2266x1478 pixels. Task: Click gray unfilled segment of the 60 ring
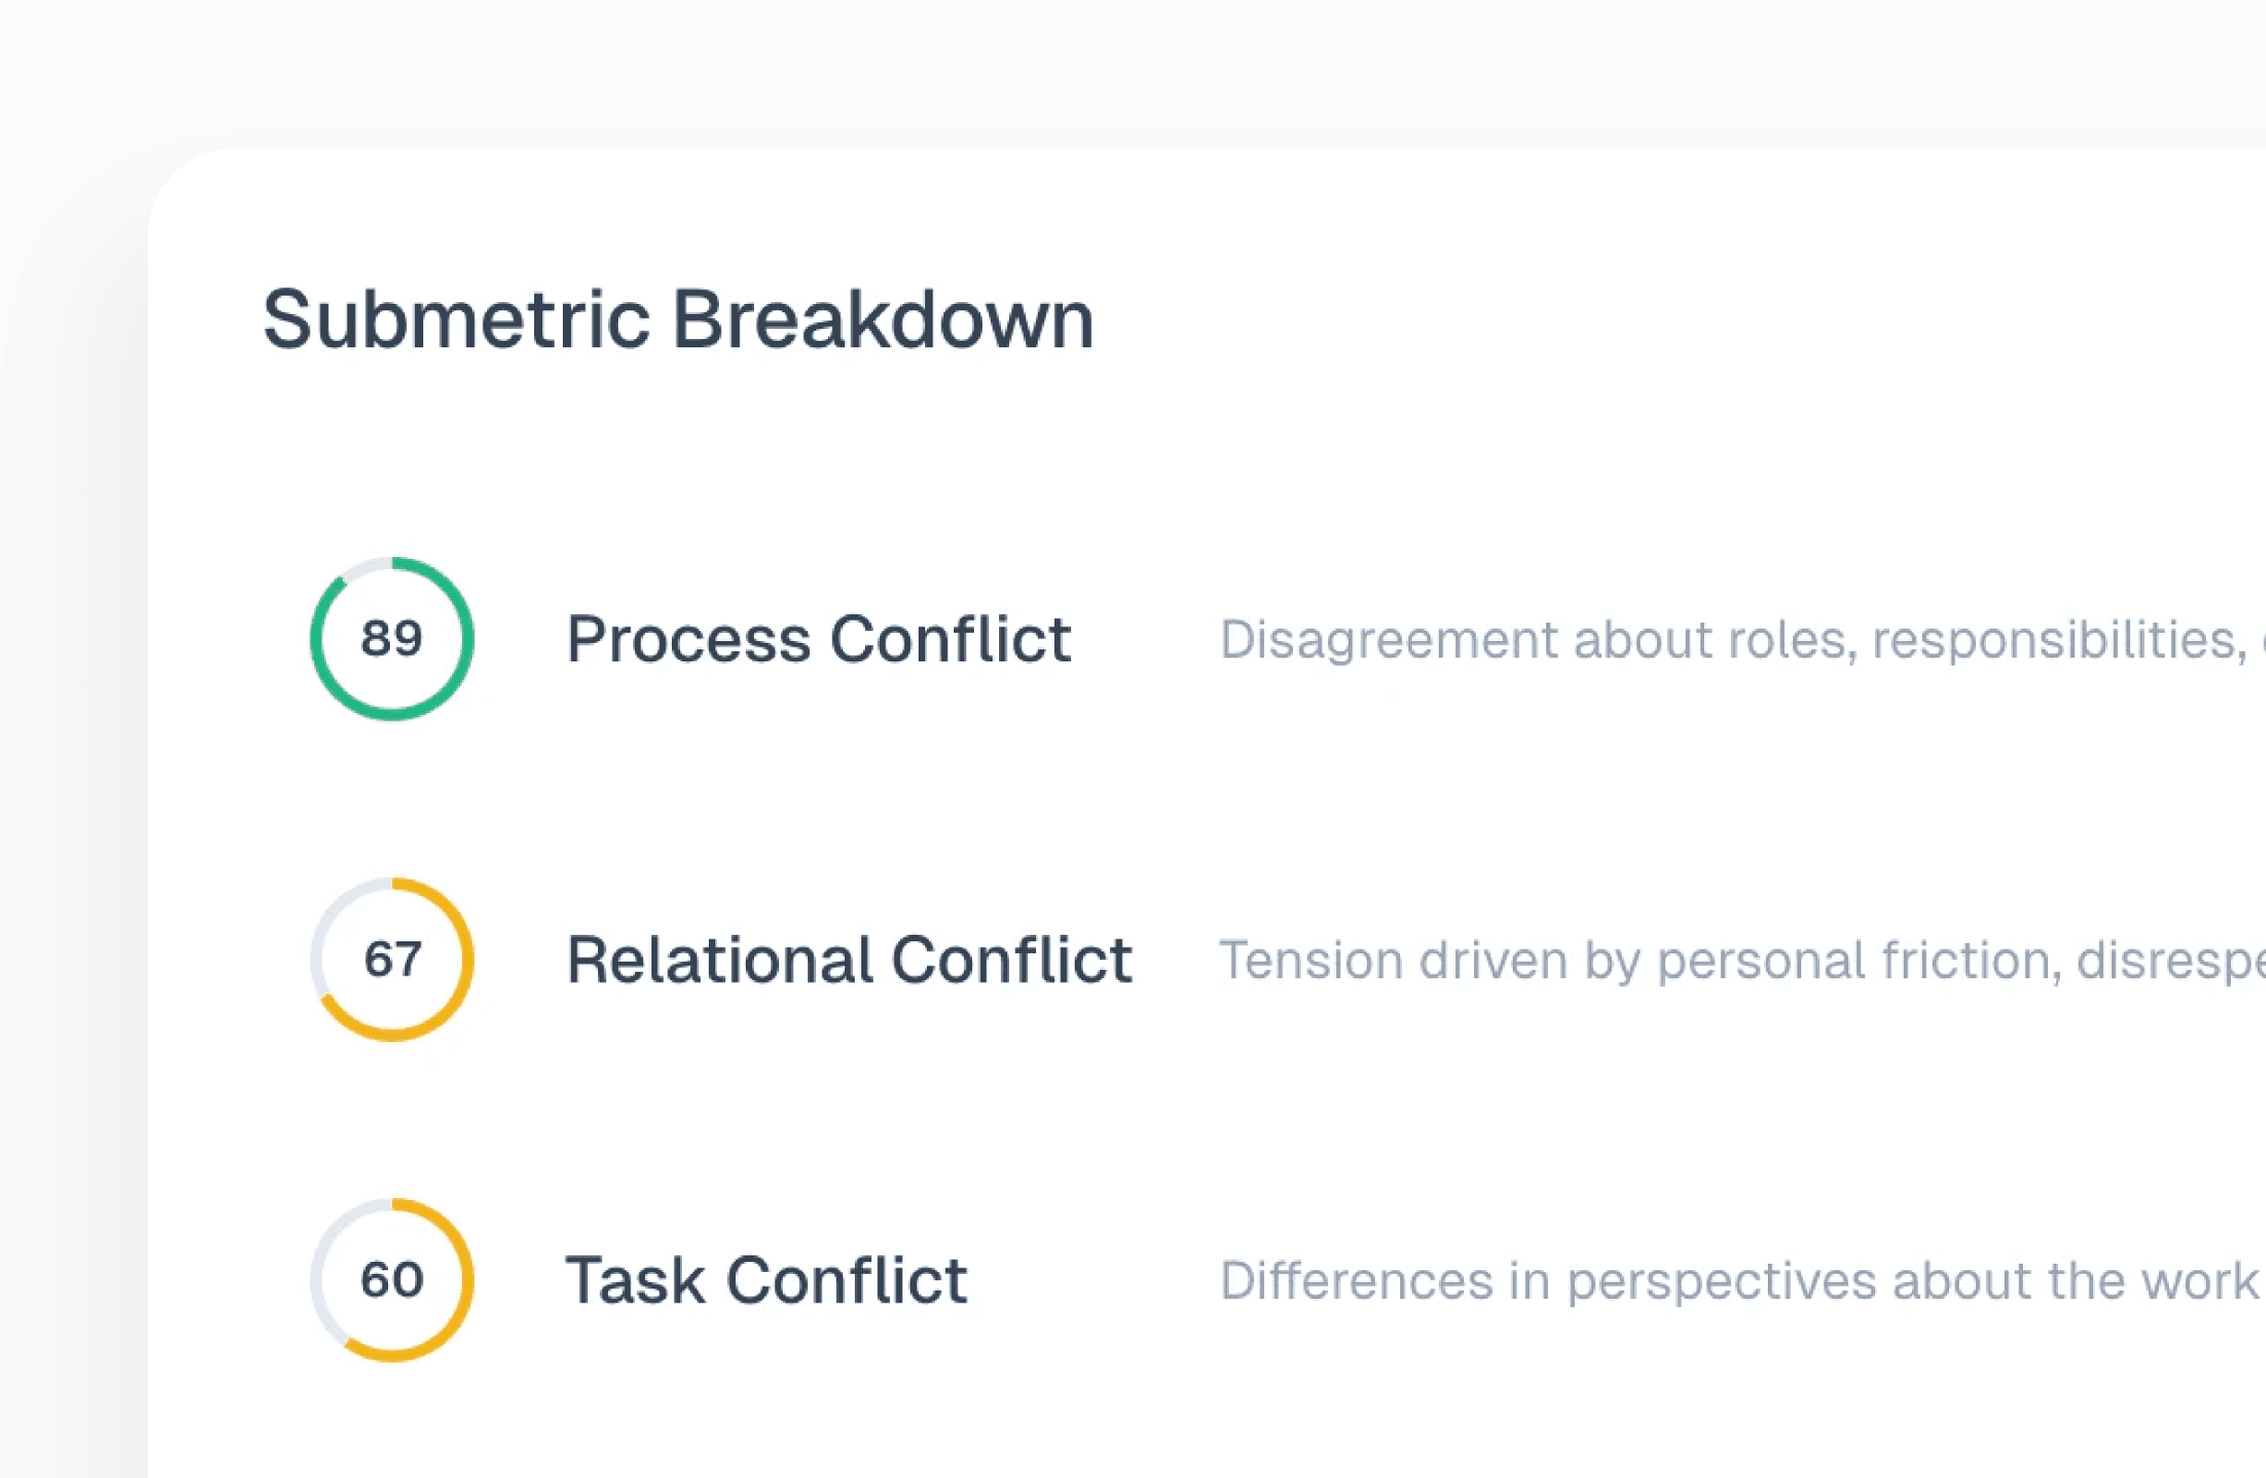click(x=322, y=1256)
